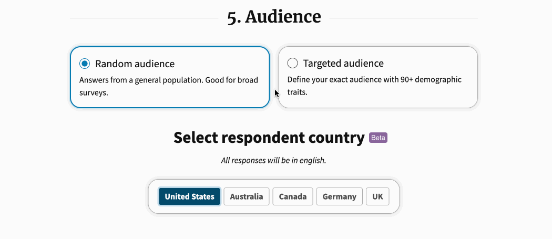552x239 pixels.
Task: Click the 'Answers from a general population' description
Action: coord(169,80)
